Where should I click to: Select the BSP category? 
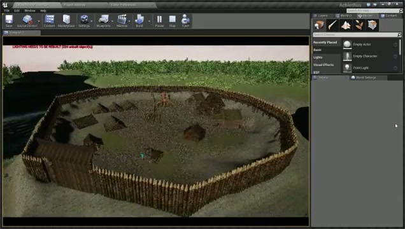pyautogui.click(x=316, y=72)
